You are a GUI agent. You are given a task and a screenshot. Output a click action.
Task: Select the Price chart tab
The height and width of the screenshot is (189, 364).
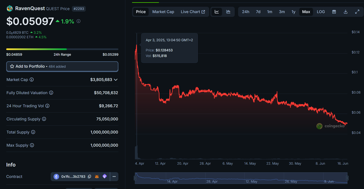141,12
